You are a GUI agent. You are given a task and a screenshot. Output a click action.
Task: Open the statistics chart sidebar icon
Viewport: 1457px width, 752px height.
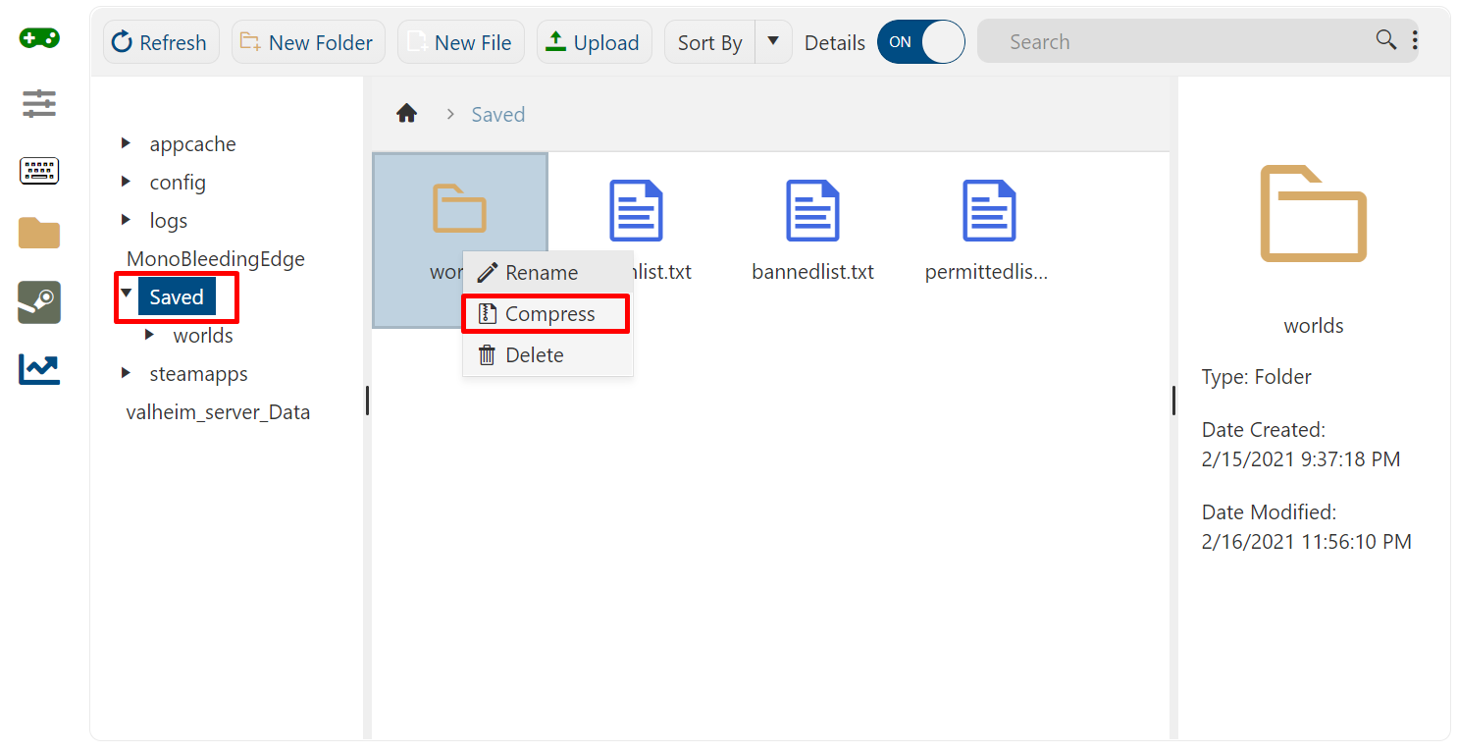[39, 369]
